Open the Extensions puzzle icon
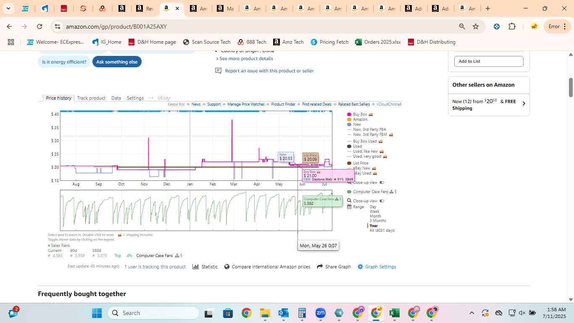The height and width of the screenshot is (323, 574). [x=512, y=26]
